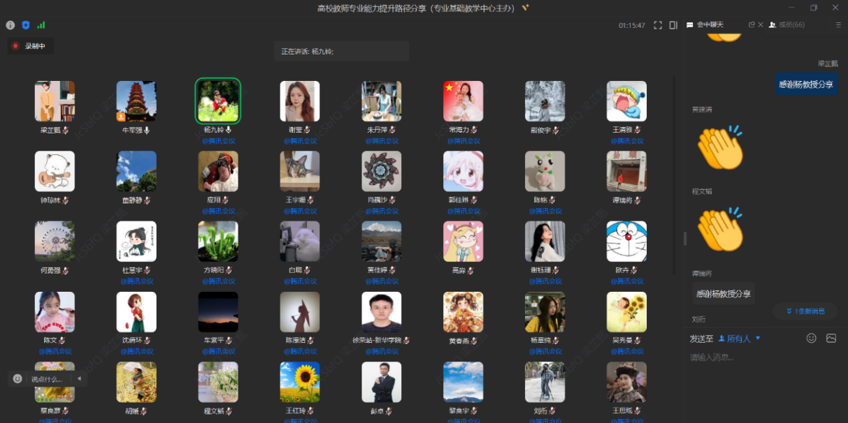Click the send image icon in chat
The height and width of the screenshot is (423, 848).
(x=831, y=338)
